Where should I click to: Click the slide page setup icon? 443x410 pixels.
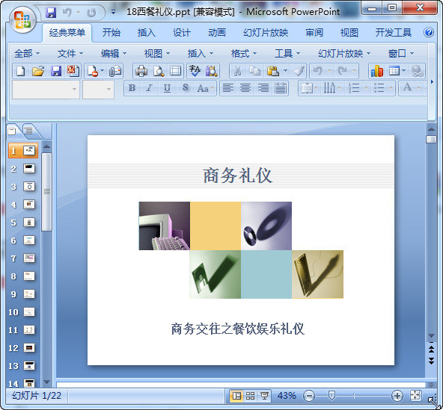[x=175, y=71]
